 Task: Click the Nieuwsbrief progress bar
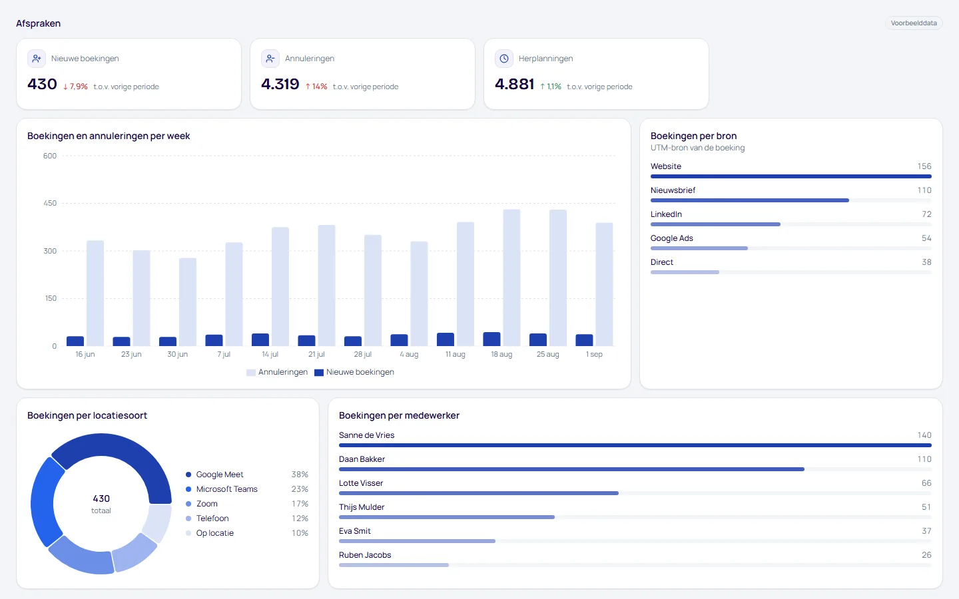[x=791, y=200]
